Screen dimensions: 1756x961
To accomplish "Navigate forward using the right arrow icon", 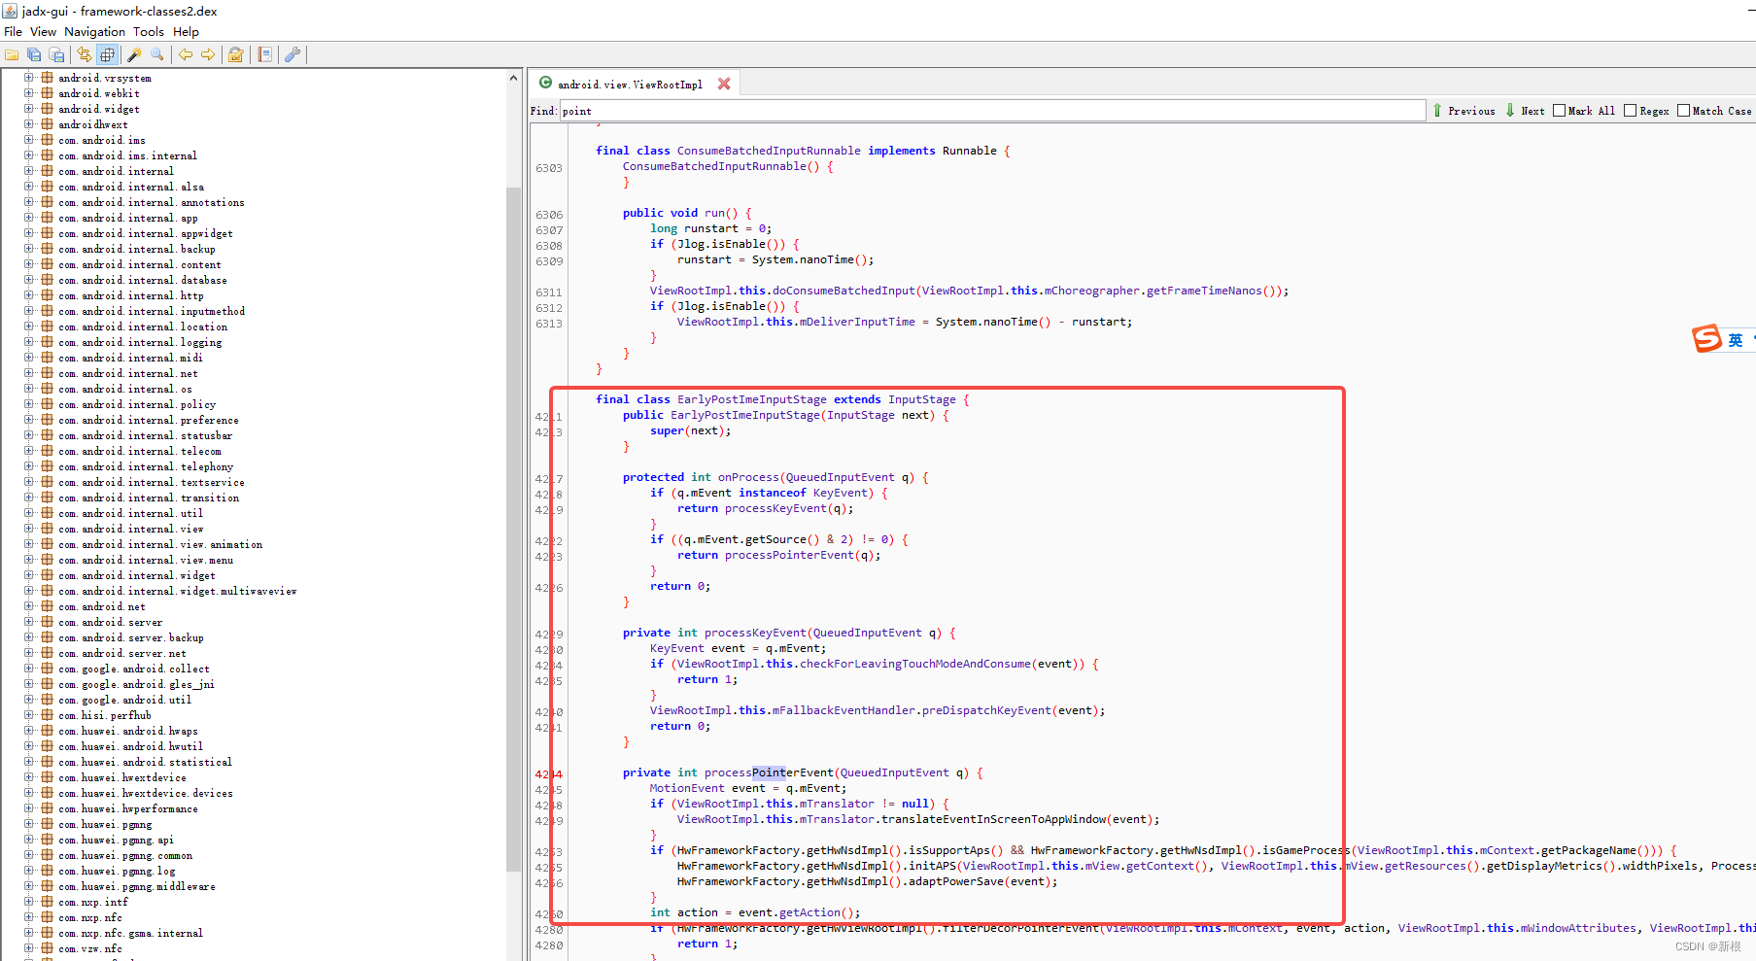I will coord(207,54).
